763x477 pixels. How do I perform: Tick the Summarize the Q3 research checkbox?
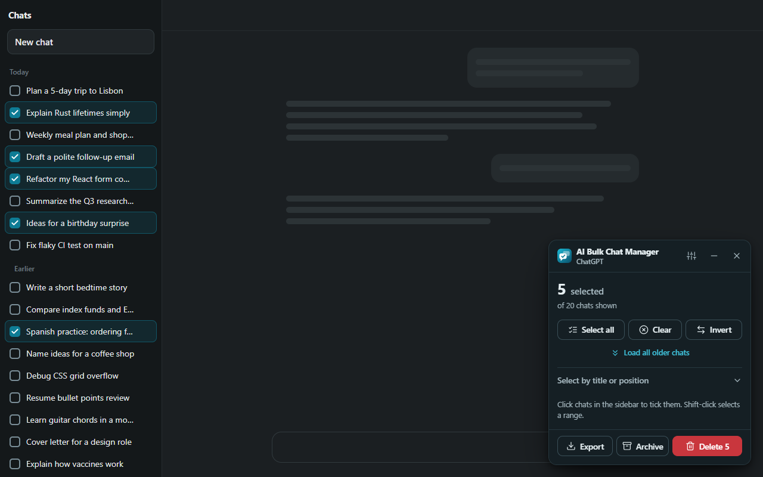click(x=15, y=201)
